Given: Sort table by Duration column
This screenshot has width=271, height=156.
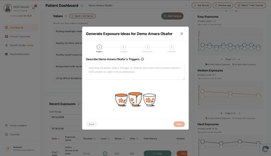Looking at the screenshot, I should click(x=94, y=139).
